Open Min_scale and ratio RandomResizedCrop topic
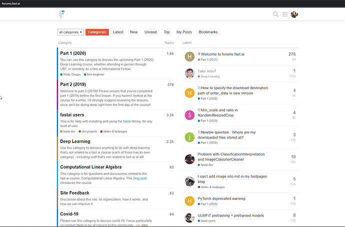The height and width of the screenshot is (227, 345). (217, 112)
